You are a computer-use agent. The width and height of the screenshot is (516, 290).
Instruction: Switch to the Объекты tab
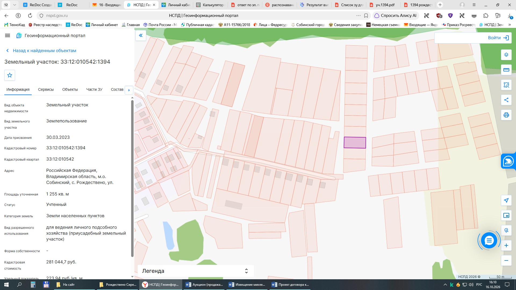click(70, 89)
